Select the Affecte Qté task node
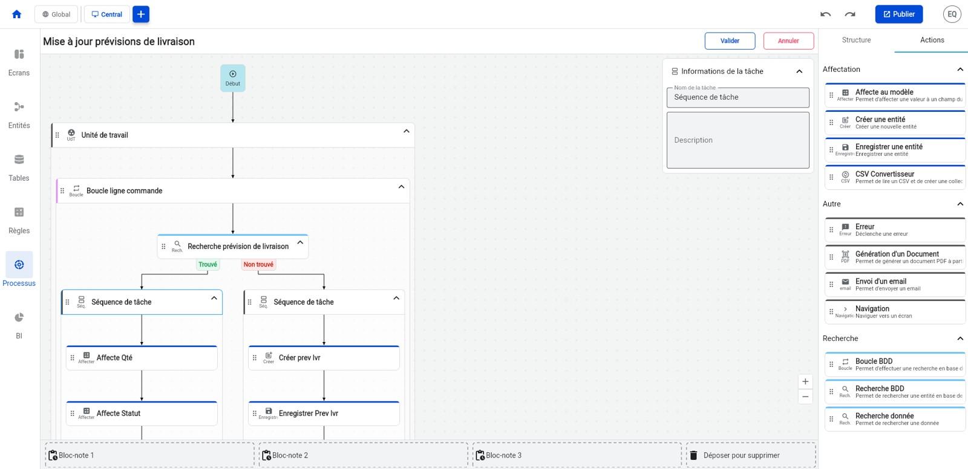The image size is (968, 469). [142, 358]
